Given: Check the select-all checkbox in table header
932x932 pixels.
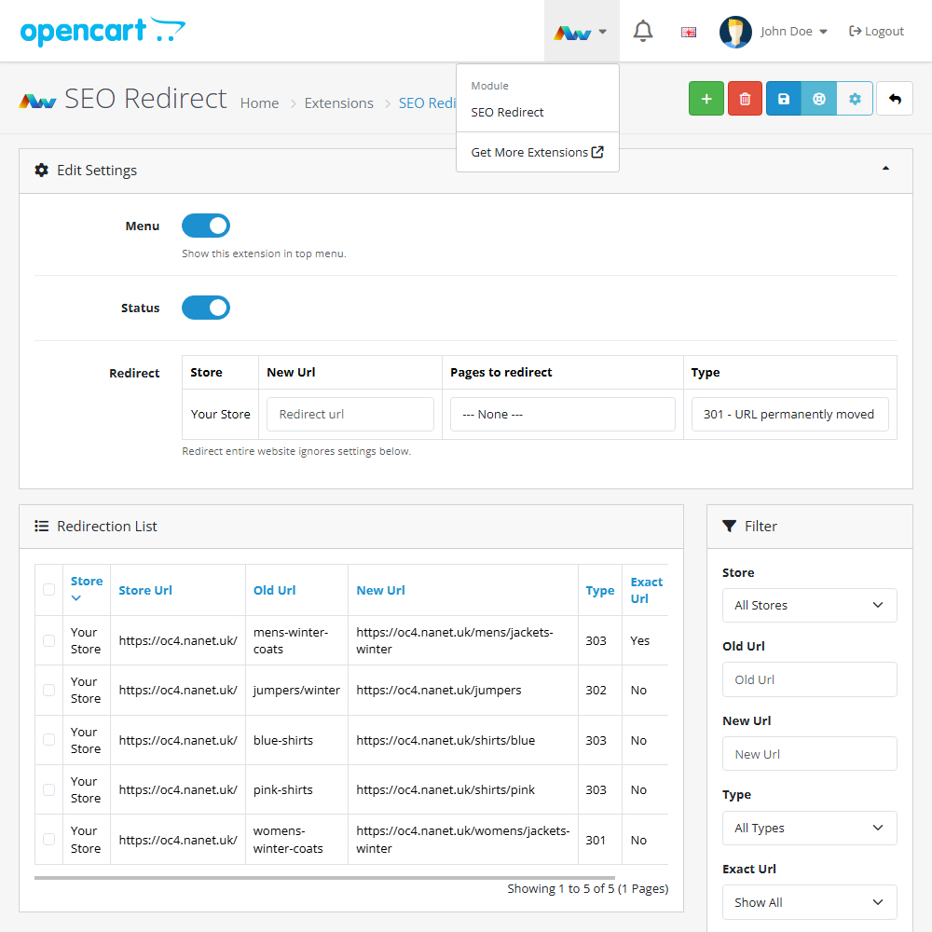Looking at the screenshot, I should tap(49, 589).
